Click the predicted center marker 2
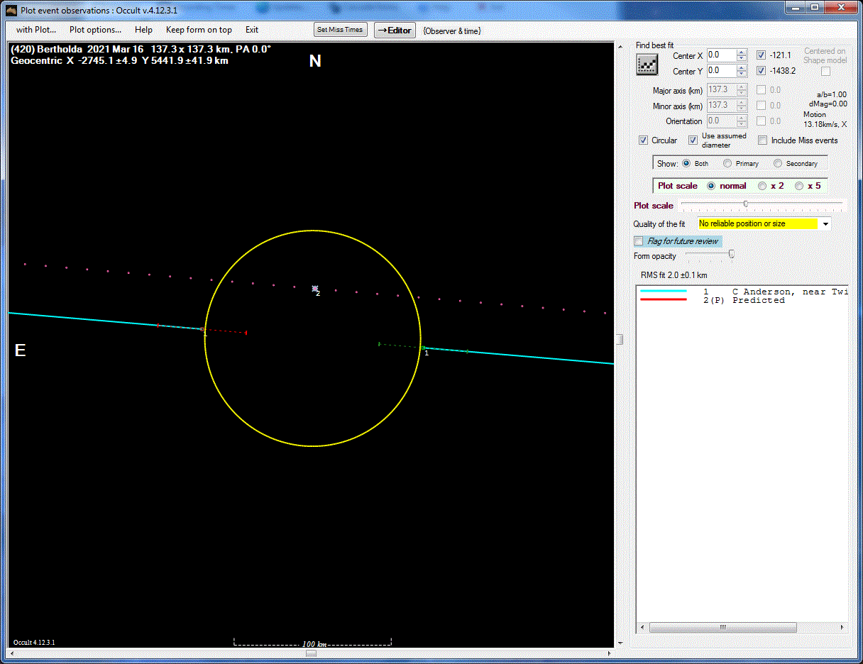Screen dimensions: 863x664 314,288
